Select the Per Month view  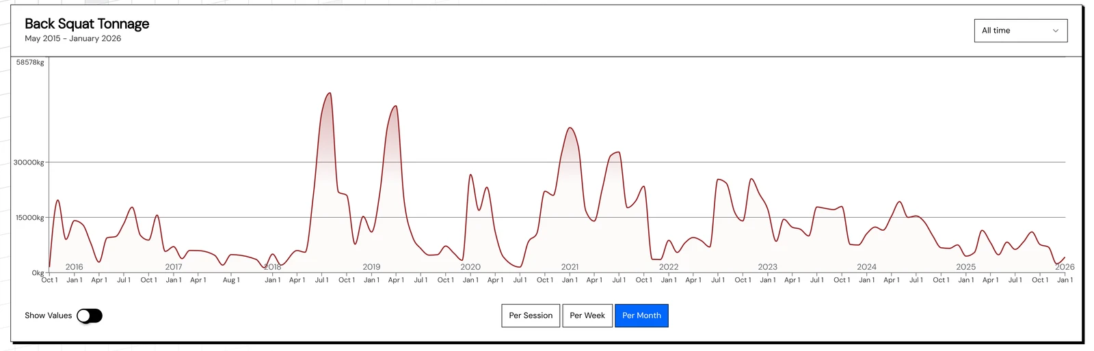pyautogui.click(x=641, y=315)
